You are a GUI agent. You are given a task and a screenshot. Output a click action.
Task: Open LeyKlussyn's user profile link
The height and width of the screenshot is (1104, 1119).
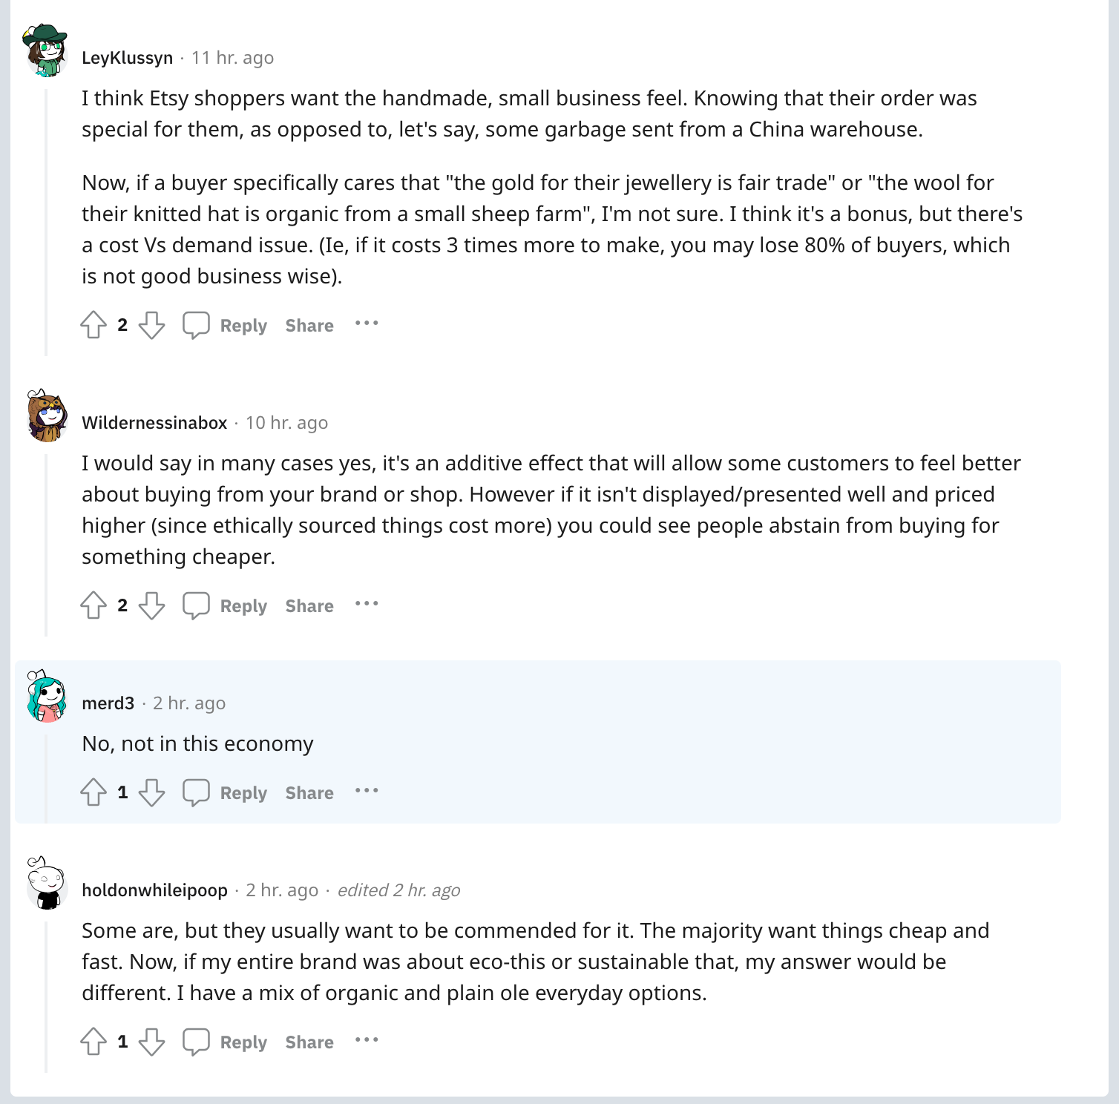[x=127, y=58]
